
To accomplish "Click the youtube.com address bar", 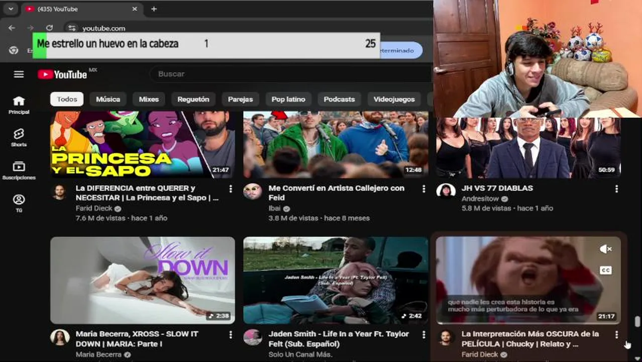I will point(103,28).
